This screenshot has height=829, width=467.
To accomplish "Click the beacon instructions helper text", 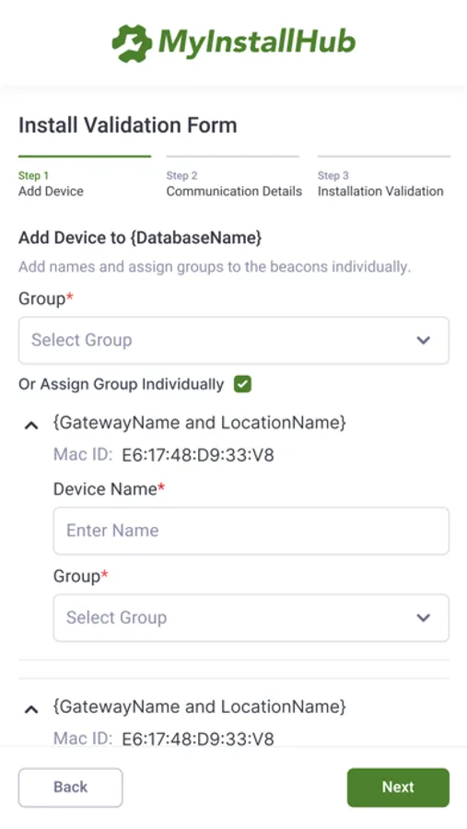I will (x=215, y=266).
